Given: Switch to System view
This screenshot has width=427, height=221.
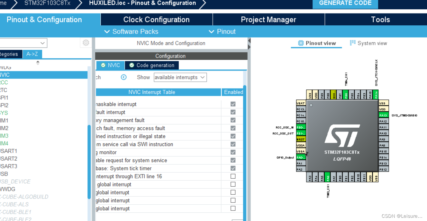Looking at the screenshot, I should coord(368,43).
